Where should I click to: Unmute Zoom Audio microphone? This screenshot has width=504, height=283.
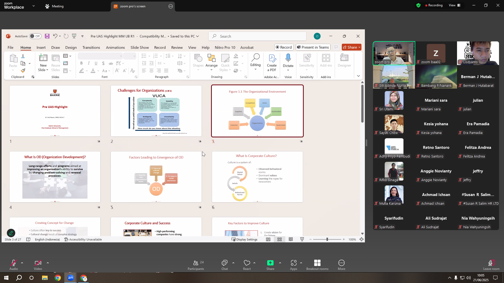(14, 265)
